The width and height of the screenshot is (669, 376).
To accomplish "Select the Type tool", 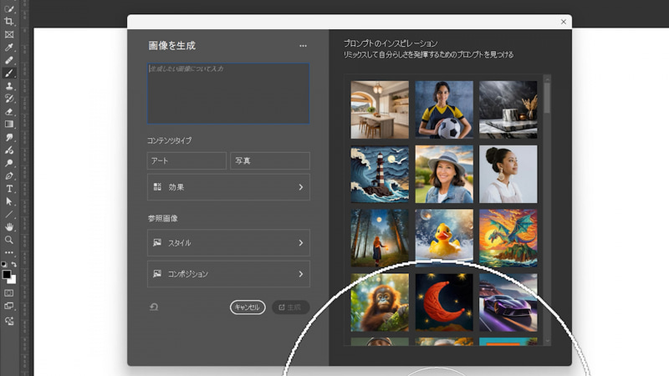I will point(9,189).
